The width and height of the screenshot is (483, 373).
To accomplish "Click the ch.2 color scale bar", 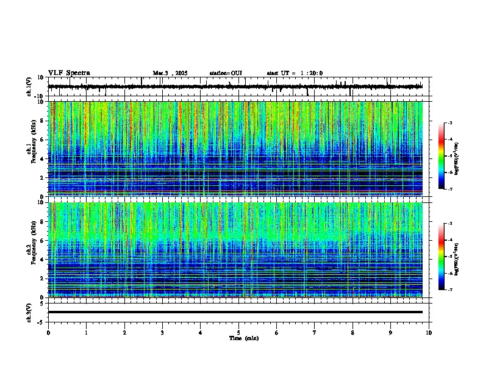I will coord(442,257).
